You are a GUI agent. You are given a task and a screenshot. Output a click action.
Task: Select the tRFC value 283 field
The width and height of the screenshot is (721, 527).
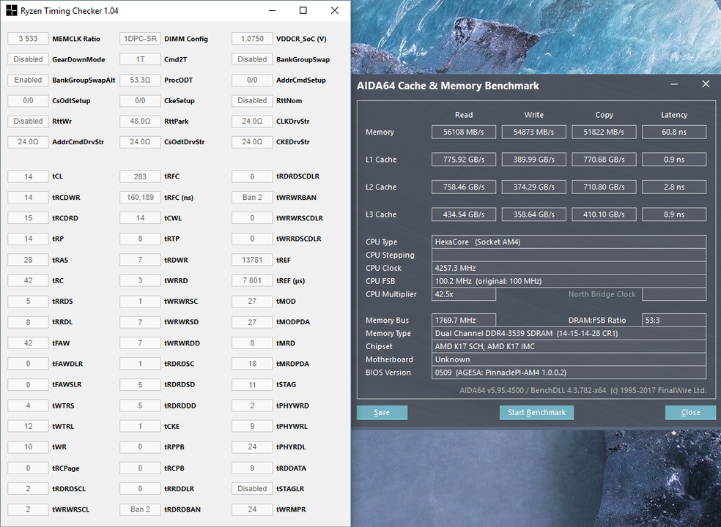pyautogui.click(x=140, y=176)
